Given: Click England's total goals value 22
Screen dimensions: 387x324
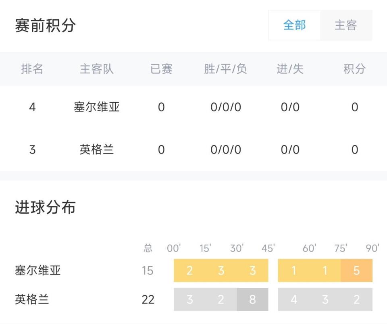Looking at the screenshot, I should click(x=148, y=300).
